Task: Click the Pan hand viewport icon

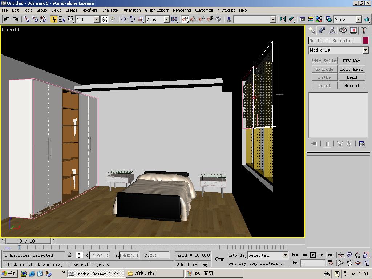Action: pyautogui.click(x=349, y=263)
